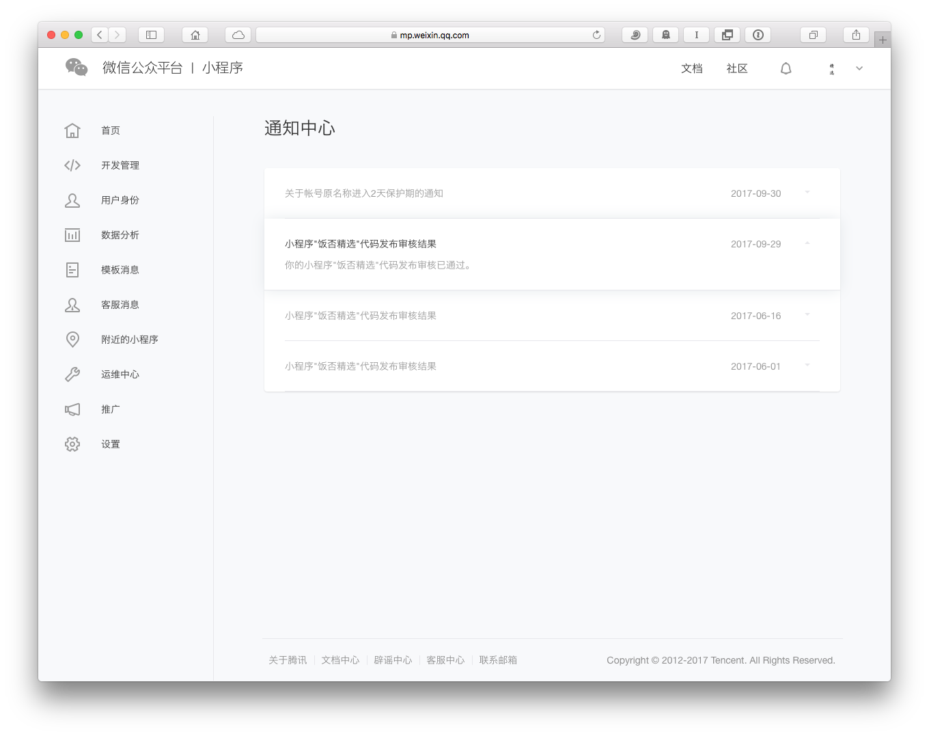
Task: Open a new tab with plus button
Action: 883,40
